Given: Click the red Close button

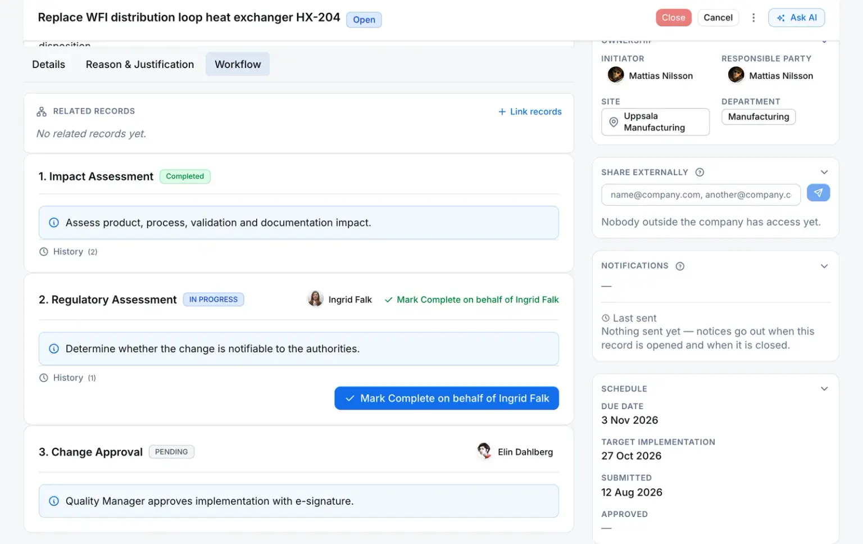Looking at the screenshot, I should [673, 18].
